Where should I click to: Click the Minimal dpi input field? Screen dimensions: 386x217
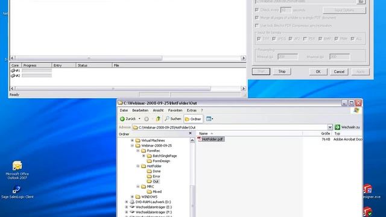point(288,57)
